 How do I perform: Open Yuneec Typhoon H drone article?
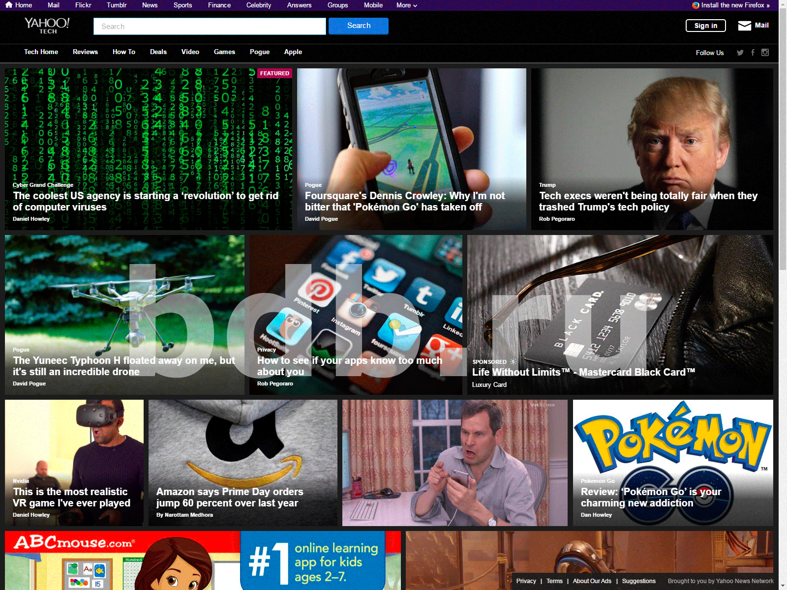pos(124,366)
